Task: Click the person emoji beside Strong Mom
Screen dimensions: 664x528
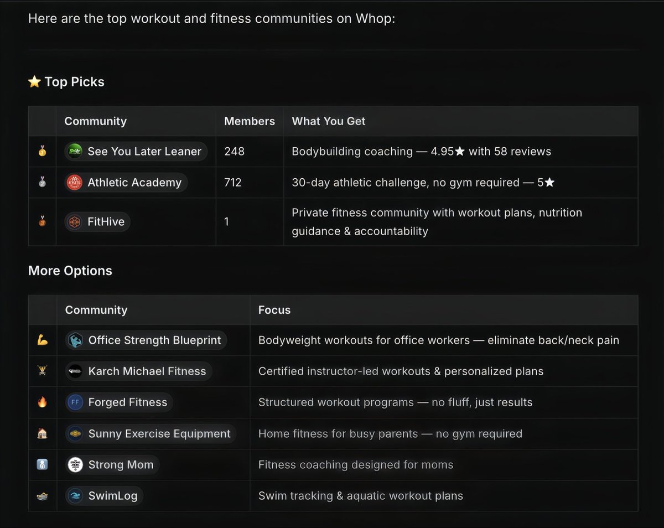Action: [42, 465]
